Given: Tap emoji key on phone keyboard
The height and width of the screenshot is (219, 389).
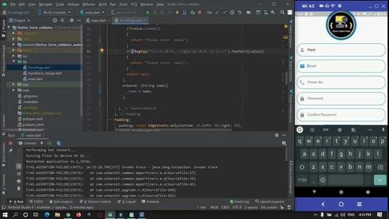Looking at the screenshot, I should click(323, 180).
